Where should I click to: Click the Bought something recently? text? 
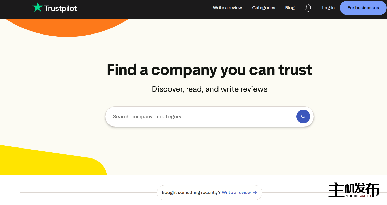pos(191,192)
